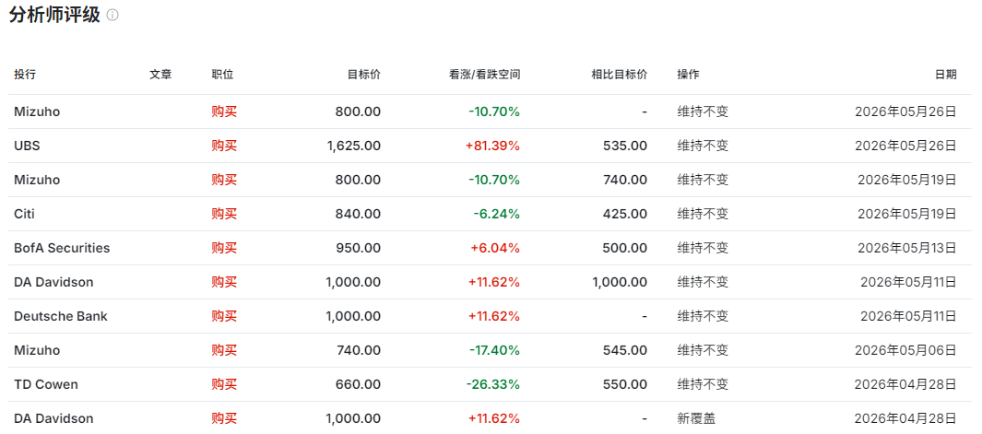The image size is (982, 434).
Task: Click the 购买 rating in the Citi row
Action: click(x=224, y=214)
